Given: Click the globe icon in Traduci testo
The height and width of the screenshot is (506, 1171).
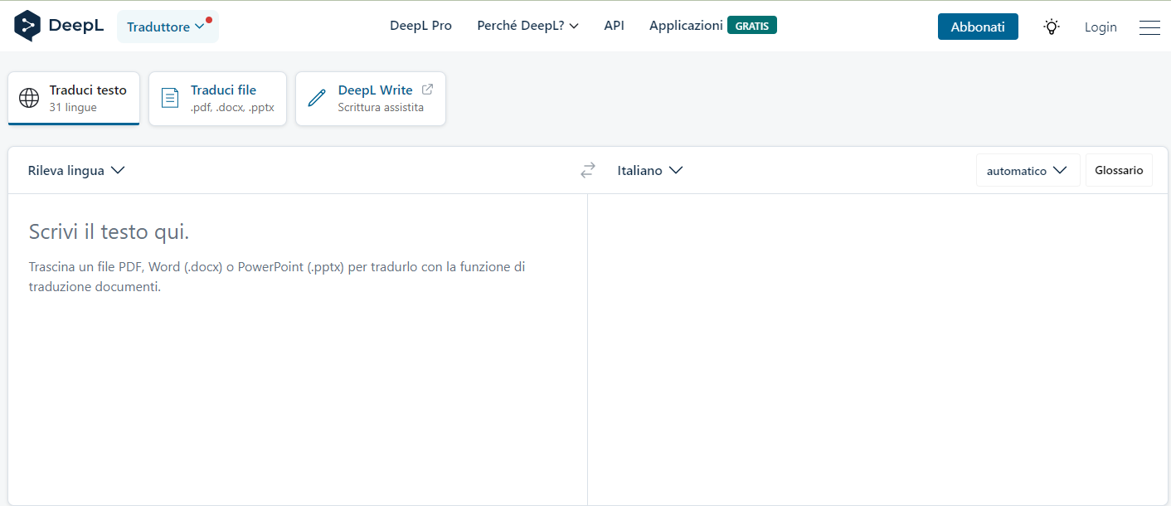Looking at the screenshot, I should pyautogui.click(x=29, y=98).
